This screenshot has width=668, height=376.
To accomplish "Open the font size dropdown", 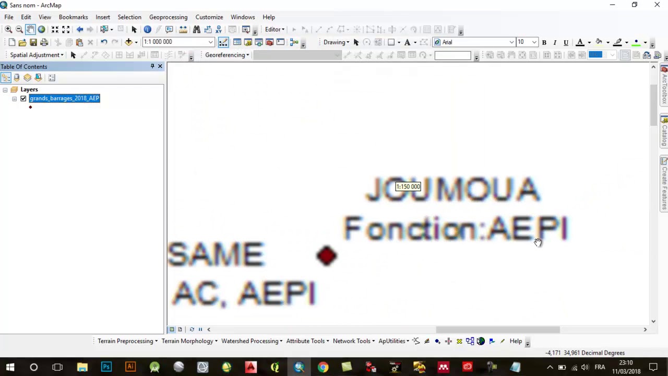I will [x=534, y=42].
